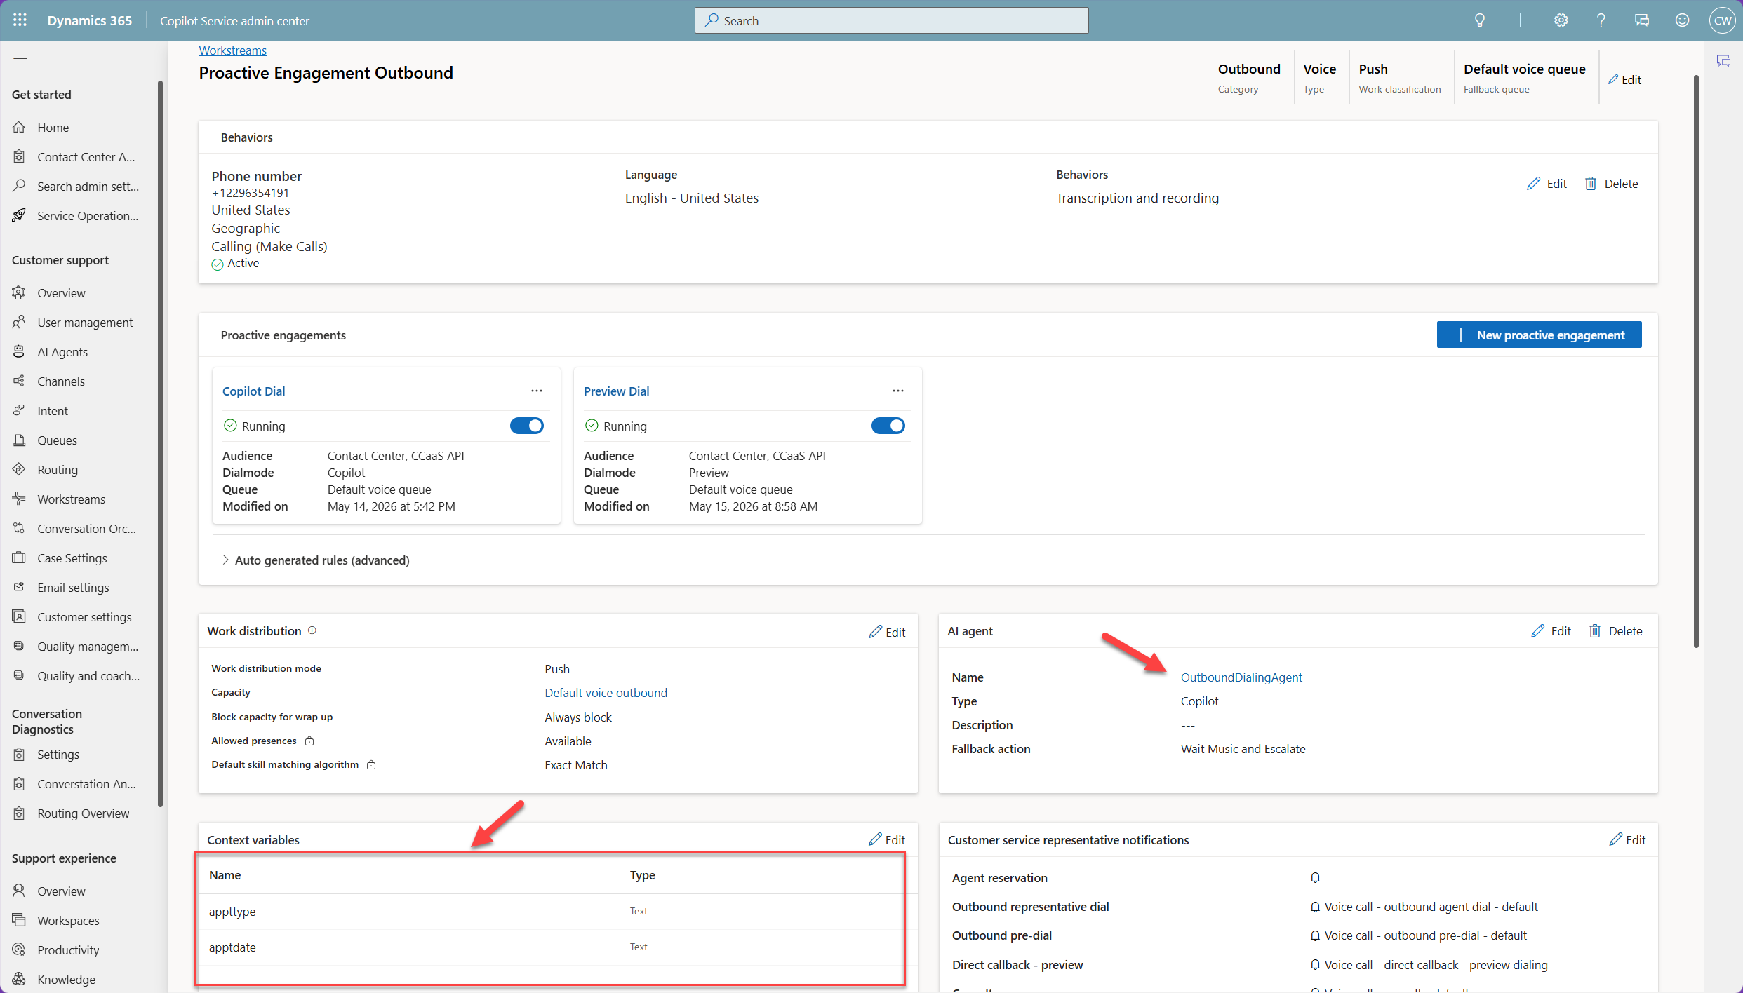The image size is (1743, 993).
Task: Edit the Work distribution section
Action: 887,632
